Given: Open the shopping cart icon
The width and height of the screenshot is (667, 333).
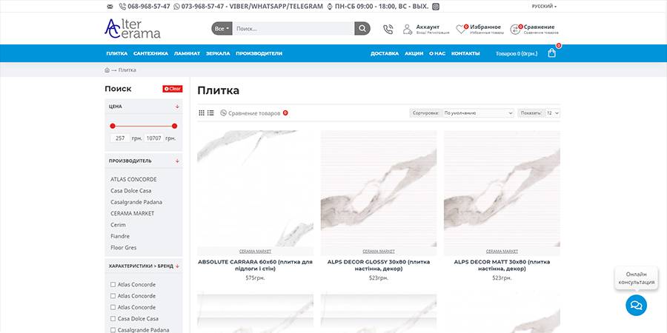Looking at the screenshot, I should click(551, 53).
